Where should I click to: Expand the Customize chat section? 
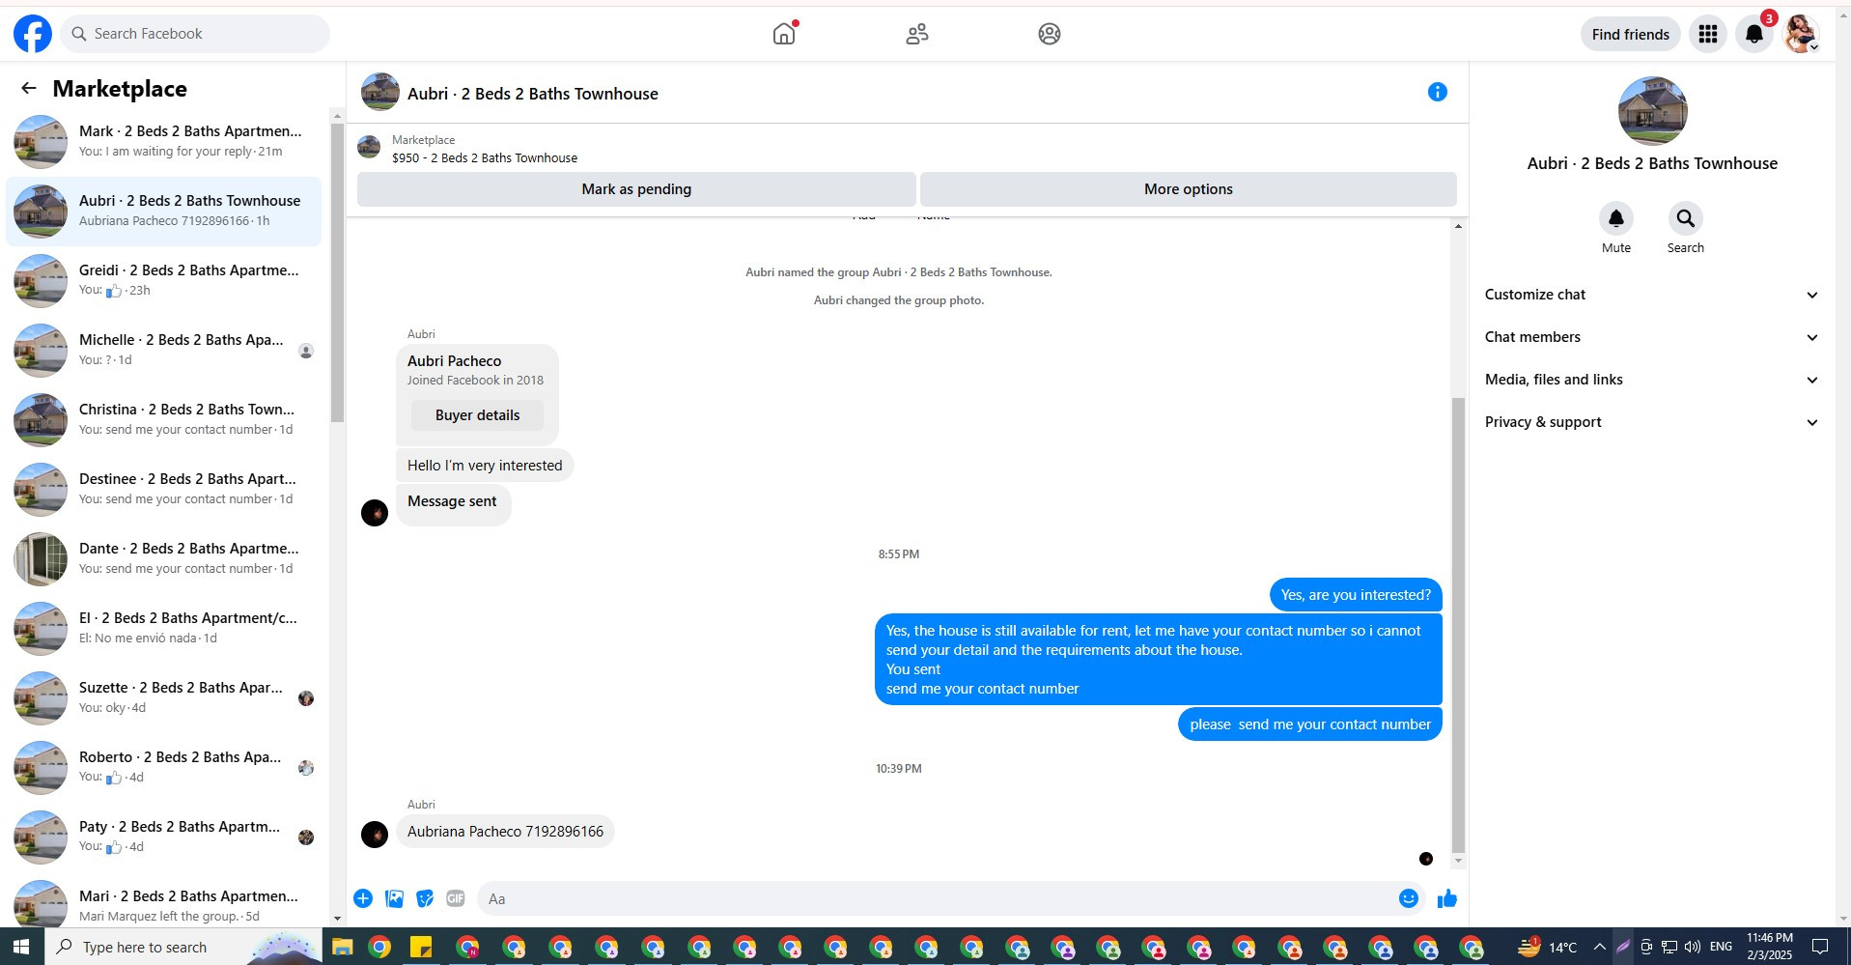tap(1651, 295)
